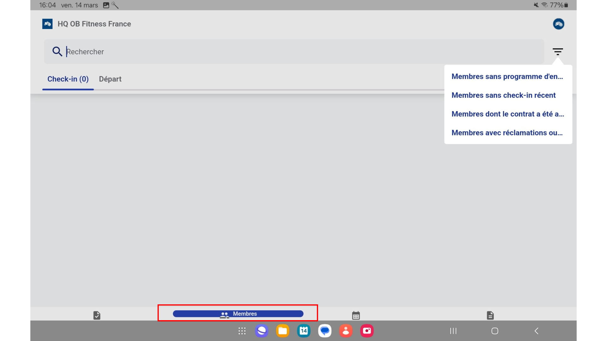Launch Samsung Internet browser from taskbar

click(262, 331)
